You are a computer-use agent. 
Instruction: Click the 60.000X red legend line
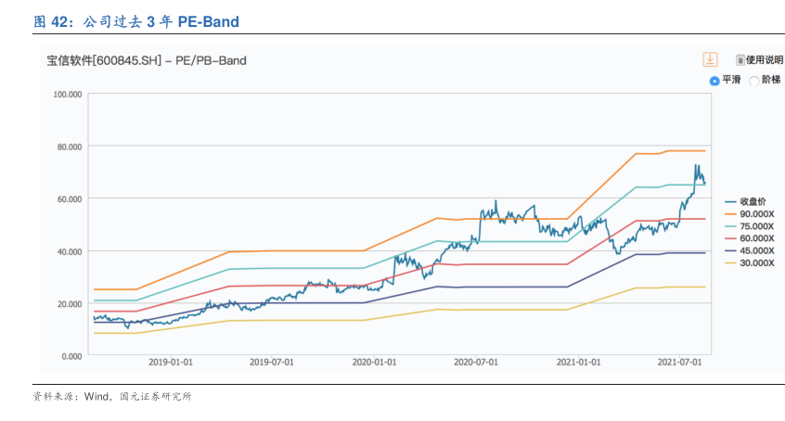pos(731,238)
